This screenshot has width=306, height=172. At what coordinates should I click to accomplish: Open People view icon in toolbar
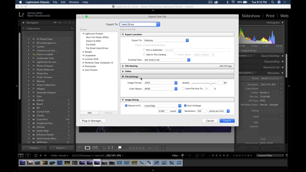pyautogui.click(x=111, y=148)
